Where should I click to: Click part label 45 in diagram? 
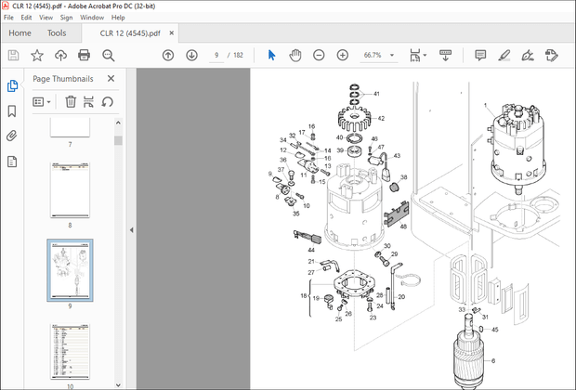tap(495, 330)
